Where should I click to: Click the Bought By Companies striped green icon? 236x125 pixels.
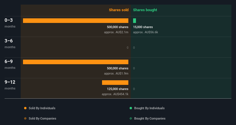pyautogui.click(x=131, y=118)
